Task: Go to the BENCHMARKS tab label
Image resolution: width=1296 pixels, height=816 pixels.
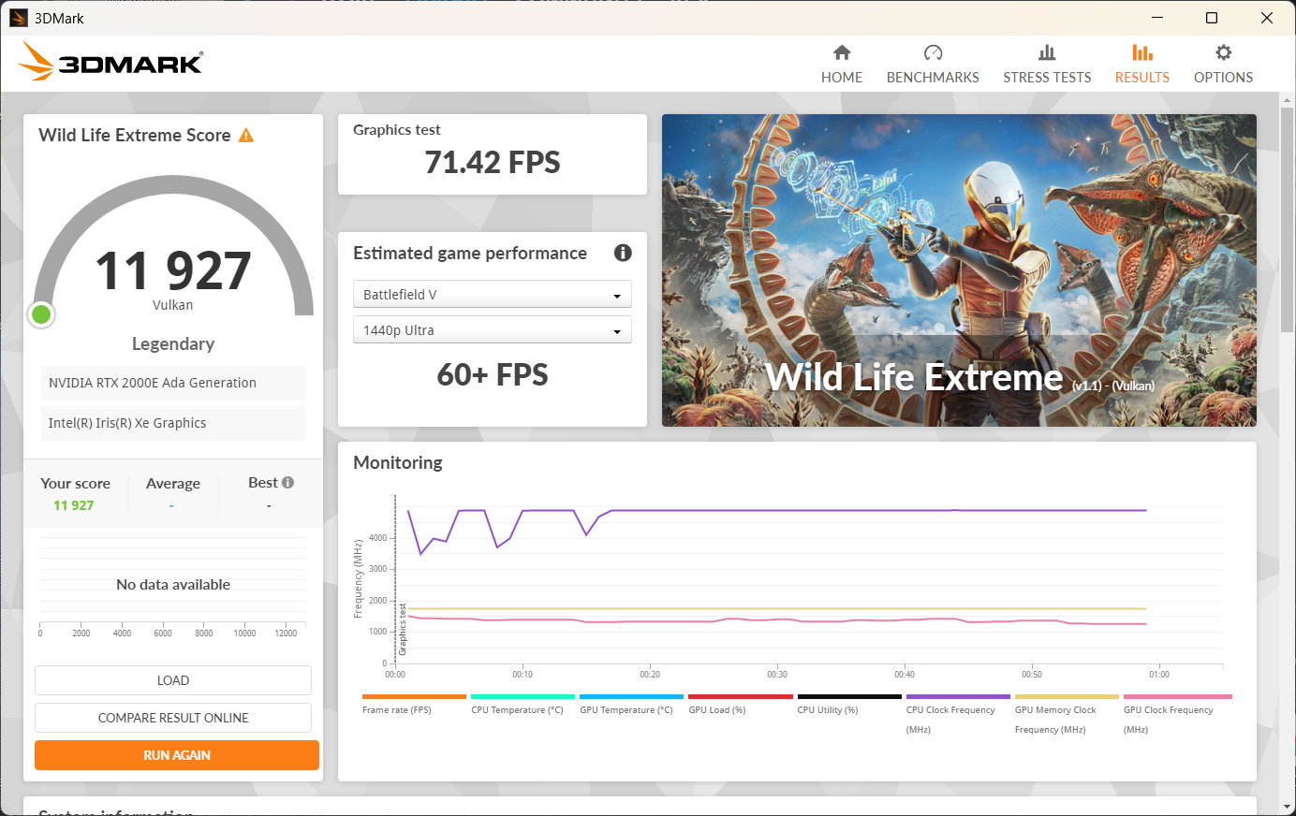Action: 933,78
